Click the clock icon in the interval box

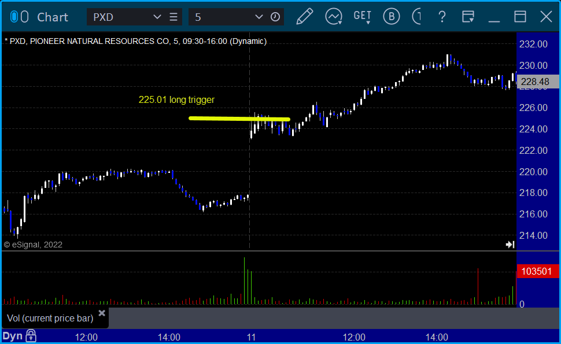click(x=275, y=17)
